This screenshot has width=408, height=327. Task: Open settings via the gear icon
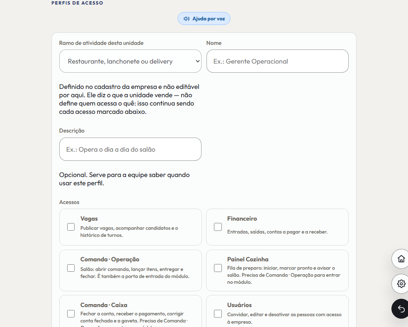(401, 283)
